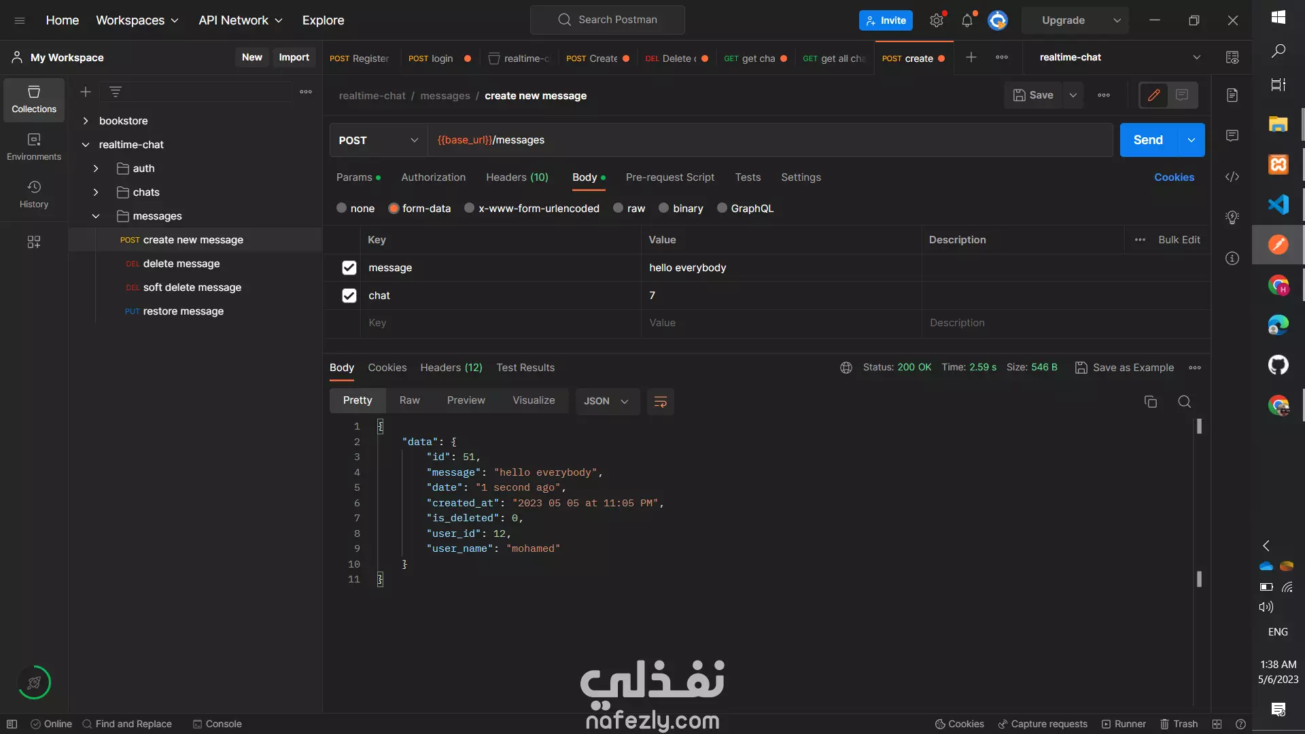Switch to the Headers (10) request tab

[x=517, y=177]
